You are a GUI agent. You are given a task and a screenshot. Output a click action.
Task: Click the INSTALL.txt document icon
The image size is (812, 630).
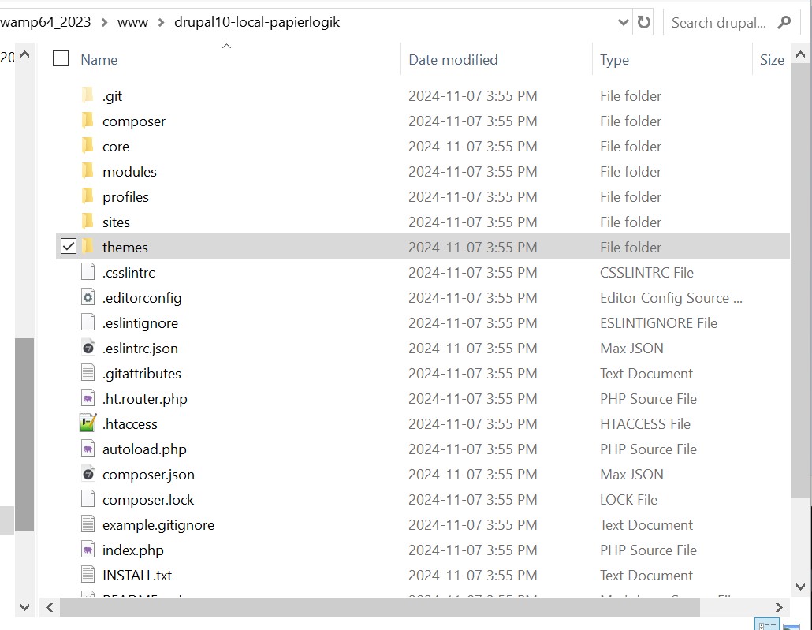(x=88, y=575)
